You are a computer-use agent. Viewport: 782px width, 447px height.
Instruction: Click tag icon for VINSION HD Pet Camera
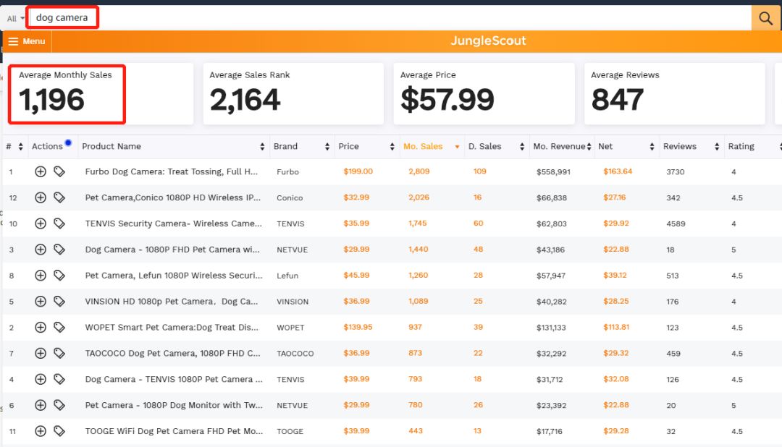pos(59,301)
